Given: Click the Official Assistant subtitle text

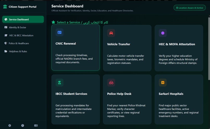Looking at the screenshot, I should (92, 11).
